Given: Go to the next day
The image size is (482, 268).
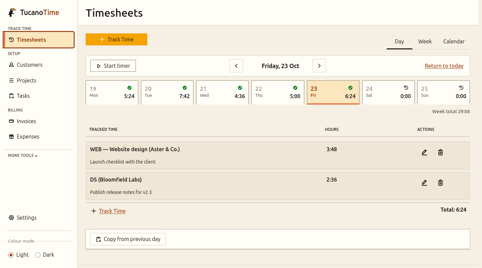Looking at the screenshot, I should point(319,66).
